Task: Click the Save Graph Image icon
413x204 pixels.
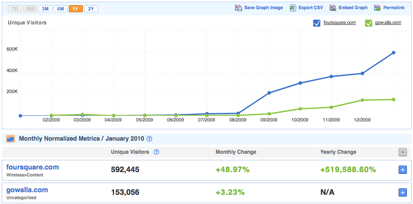Action: click(239, 8)
